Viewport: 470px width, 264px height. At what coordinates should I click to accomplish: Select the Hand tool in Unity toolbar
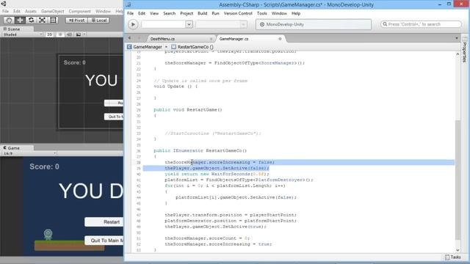click(x=9, y=20)
